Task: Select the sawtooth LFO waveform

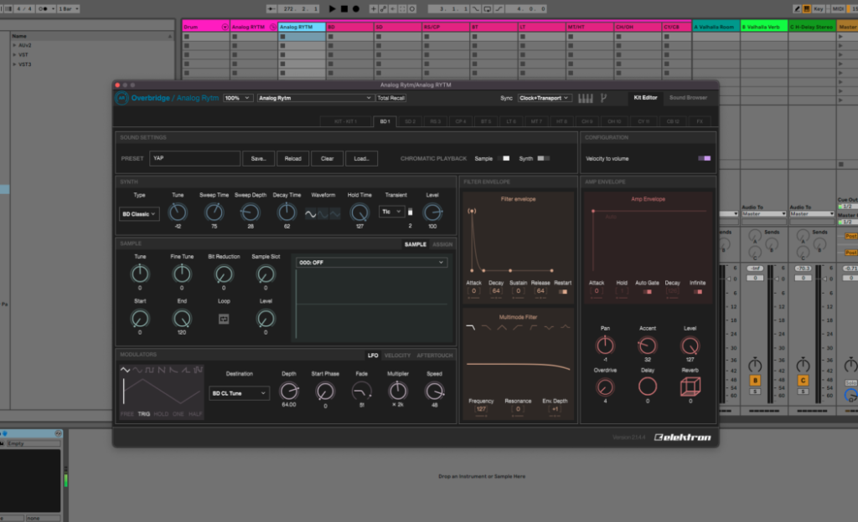Action: (162, 371)
